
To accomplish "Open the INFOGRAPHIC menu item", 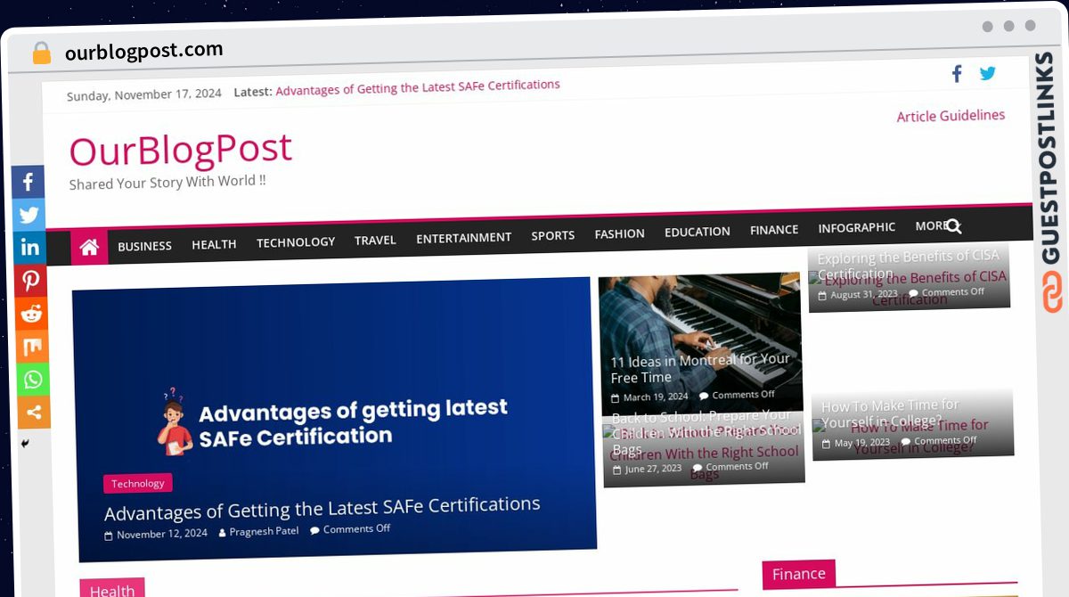I will coord(857,227).
